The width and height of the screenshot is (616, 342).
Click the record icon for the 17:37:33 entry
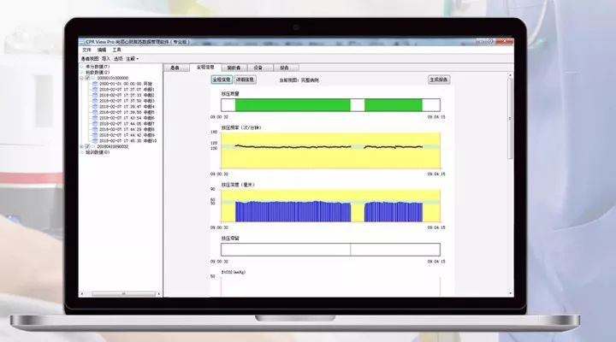coord(95,95)
